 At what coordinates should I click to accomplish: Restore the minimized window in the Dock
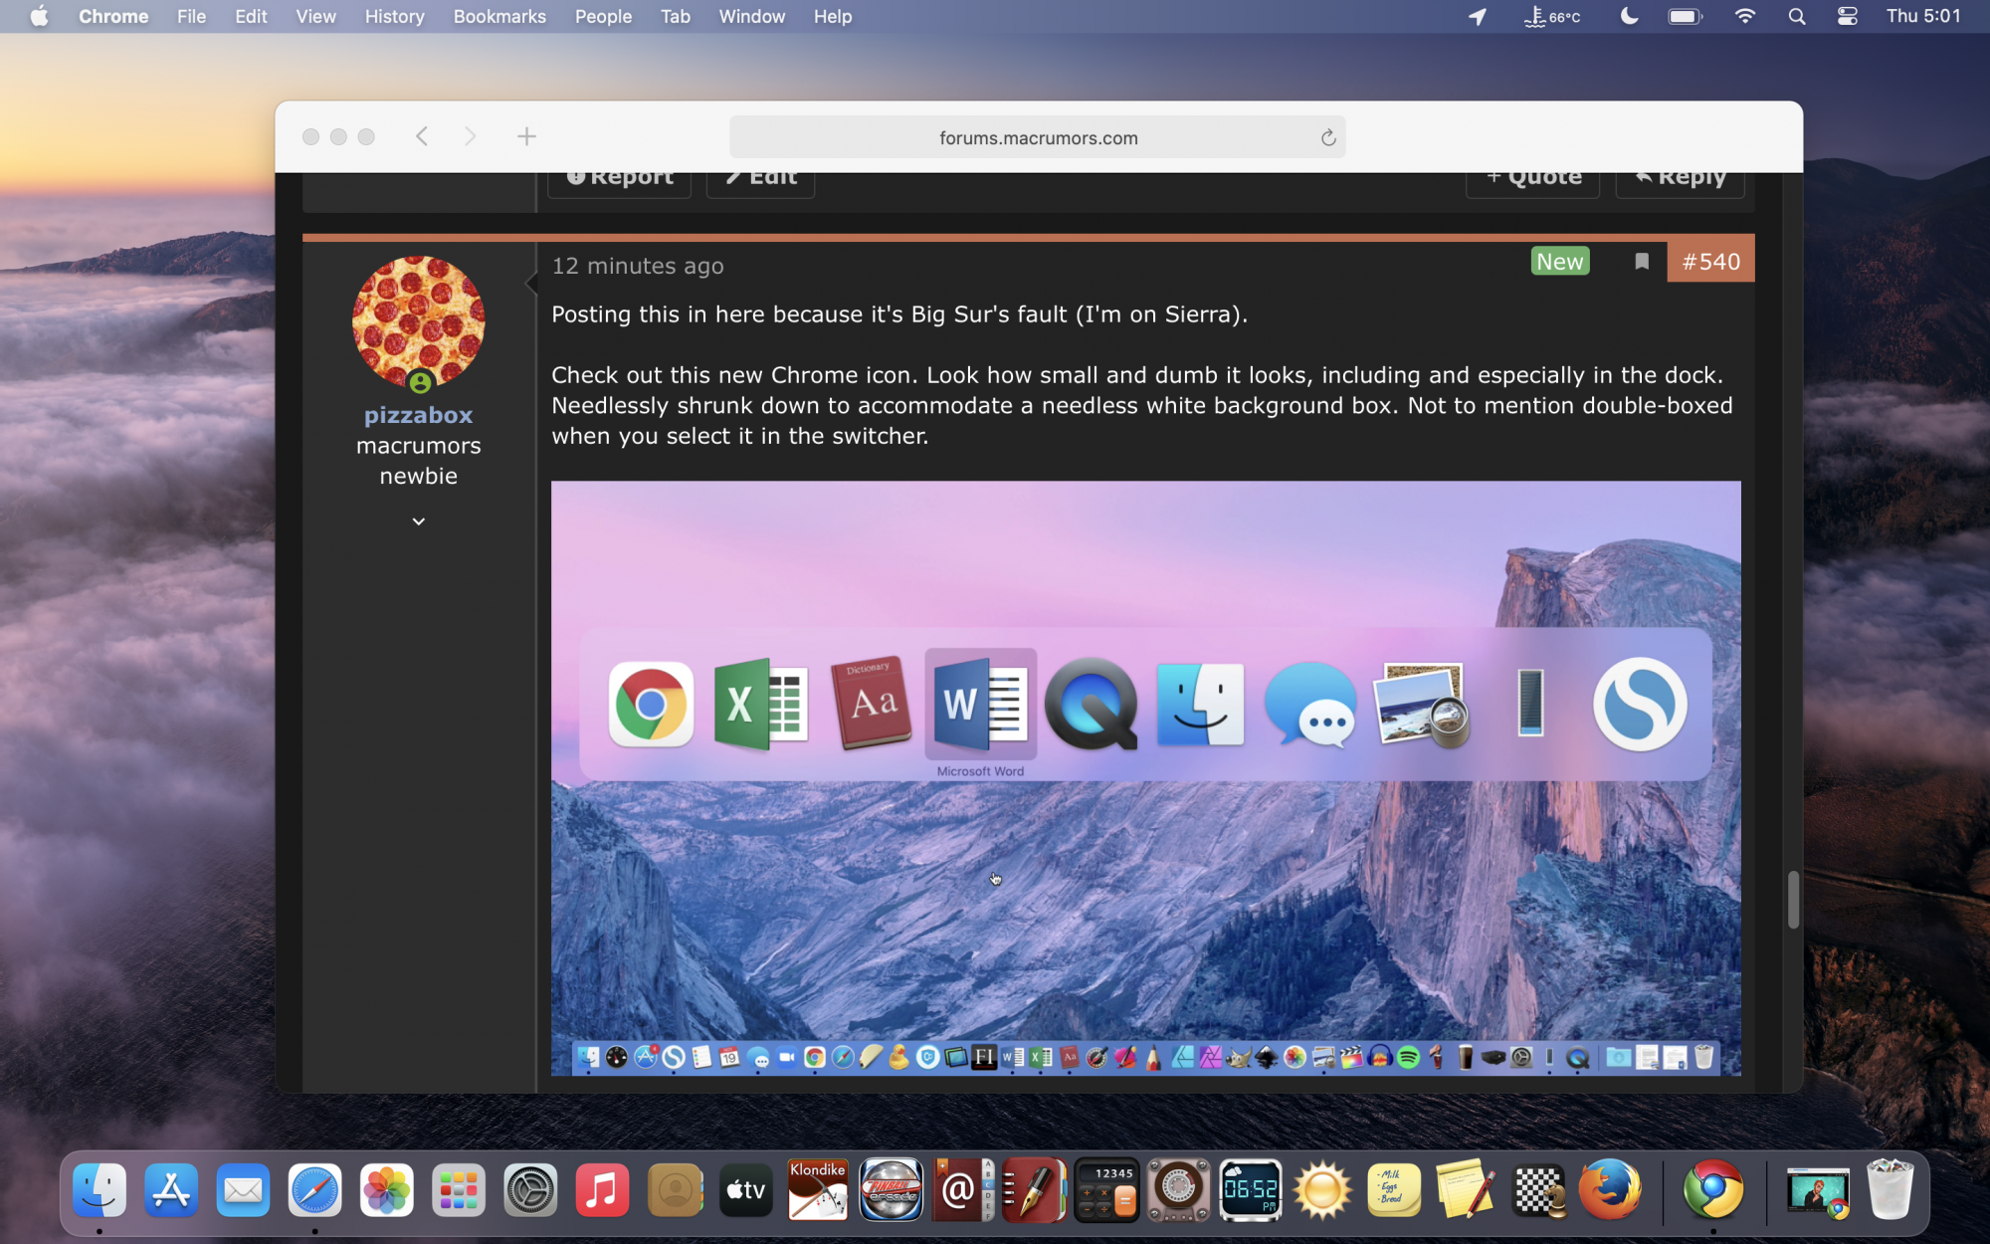[x=1818, y=1191]
